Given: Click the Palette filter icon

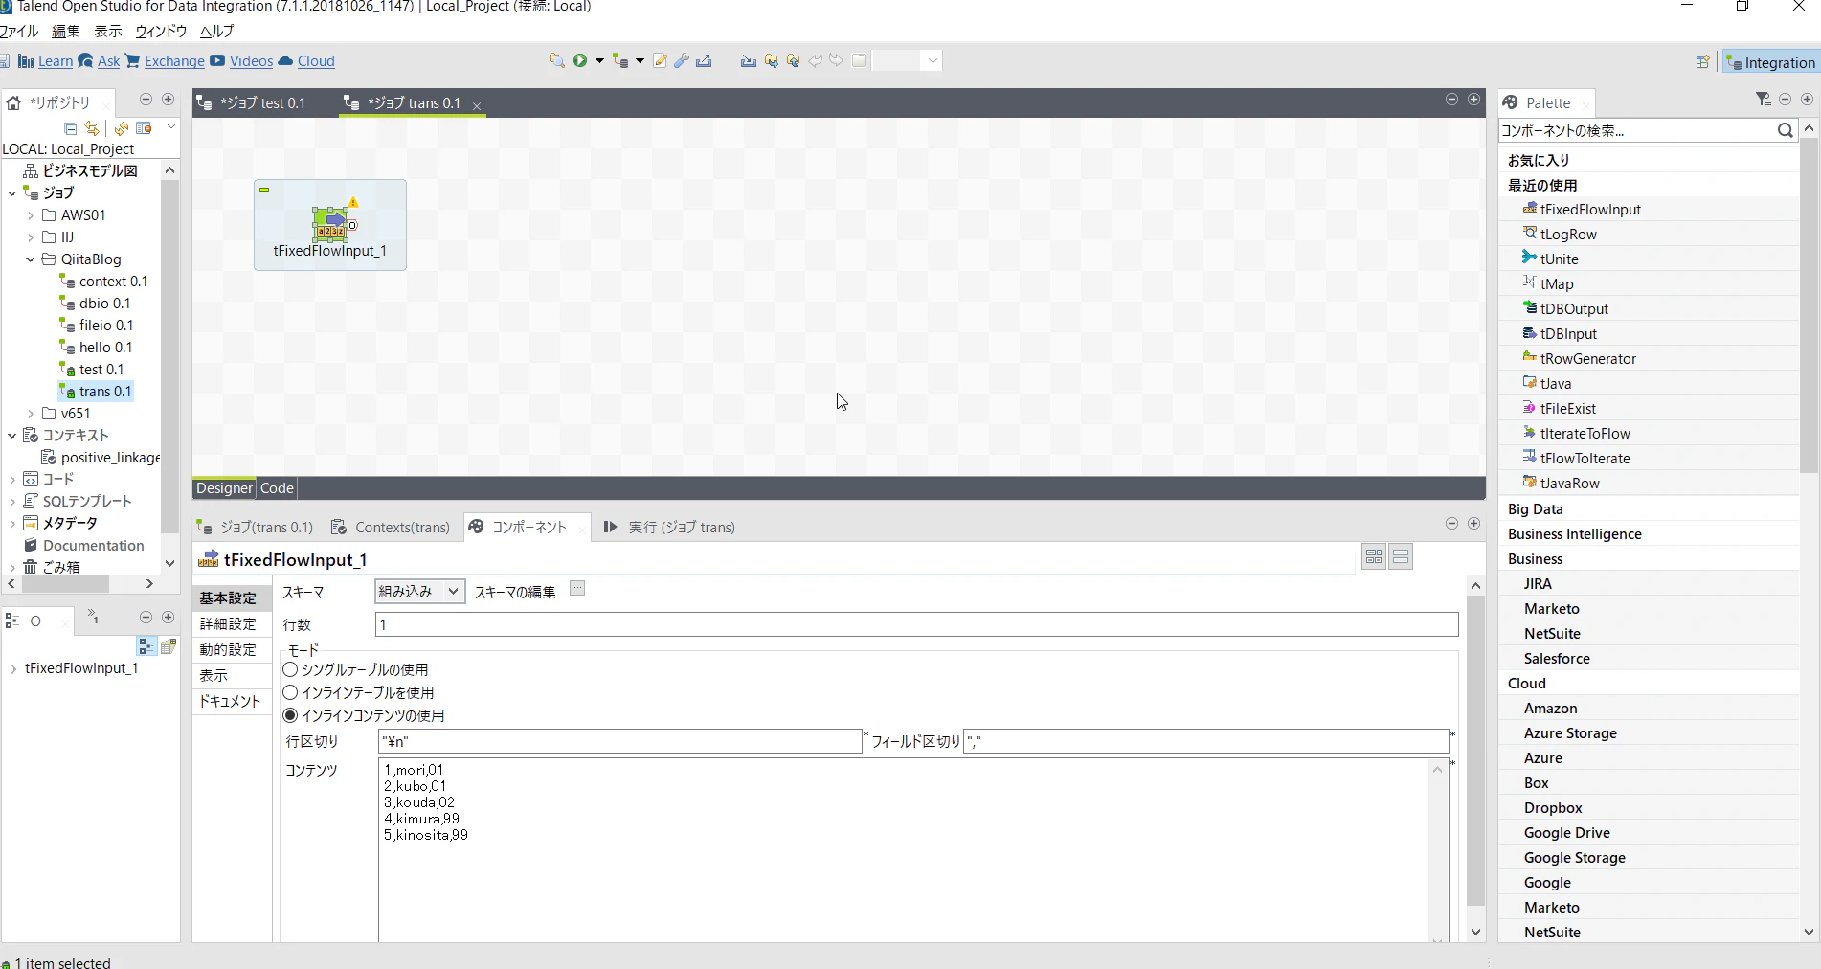Looking at the screenshot, I should pyautogui.click(x=1763, y=100).
